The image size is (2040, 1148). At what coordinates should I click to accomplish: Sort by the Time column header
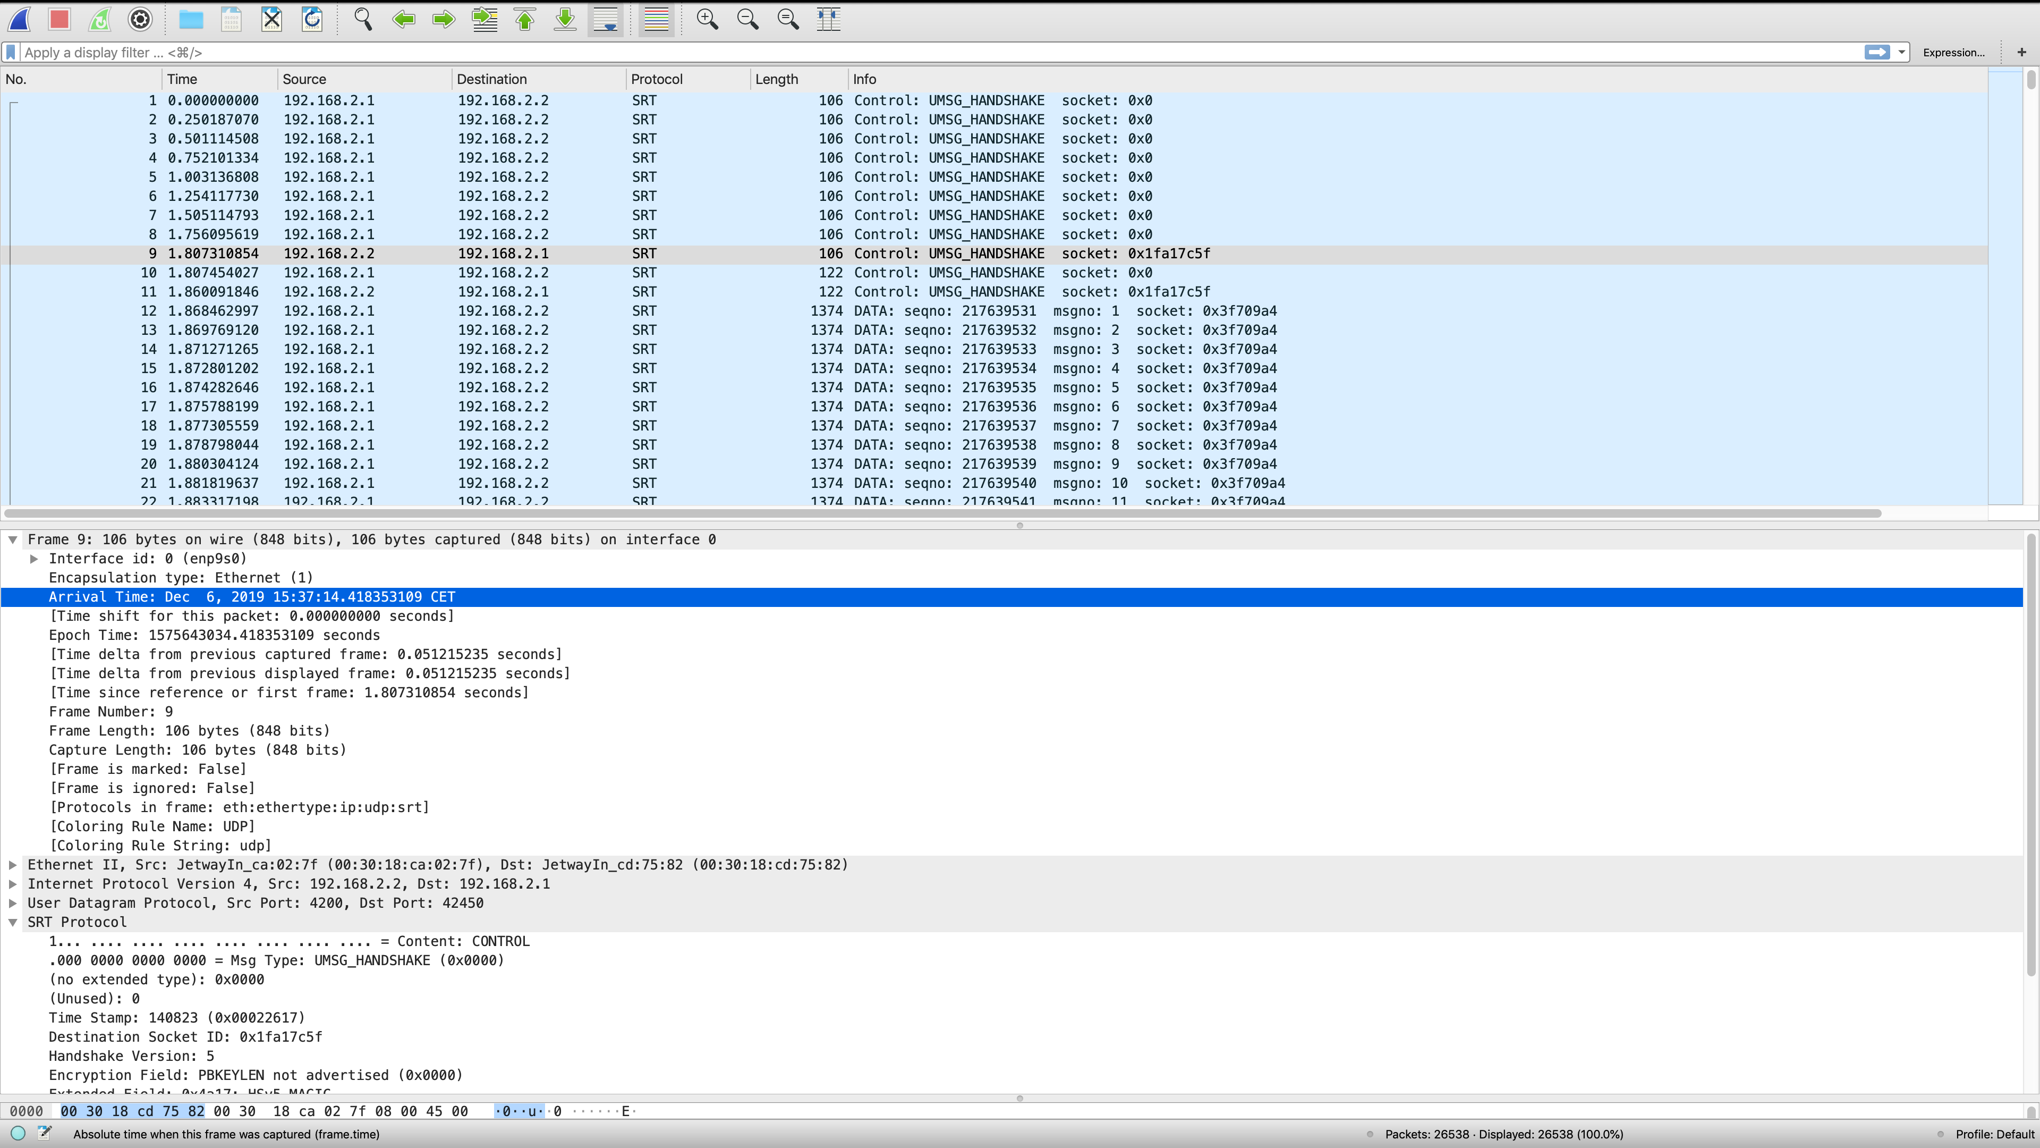[x=220, y=79]
